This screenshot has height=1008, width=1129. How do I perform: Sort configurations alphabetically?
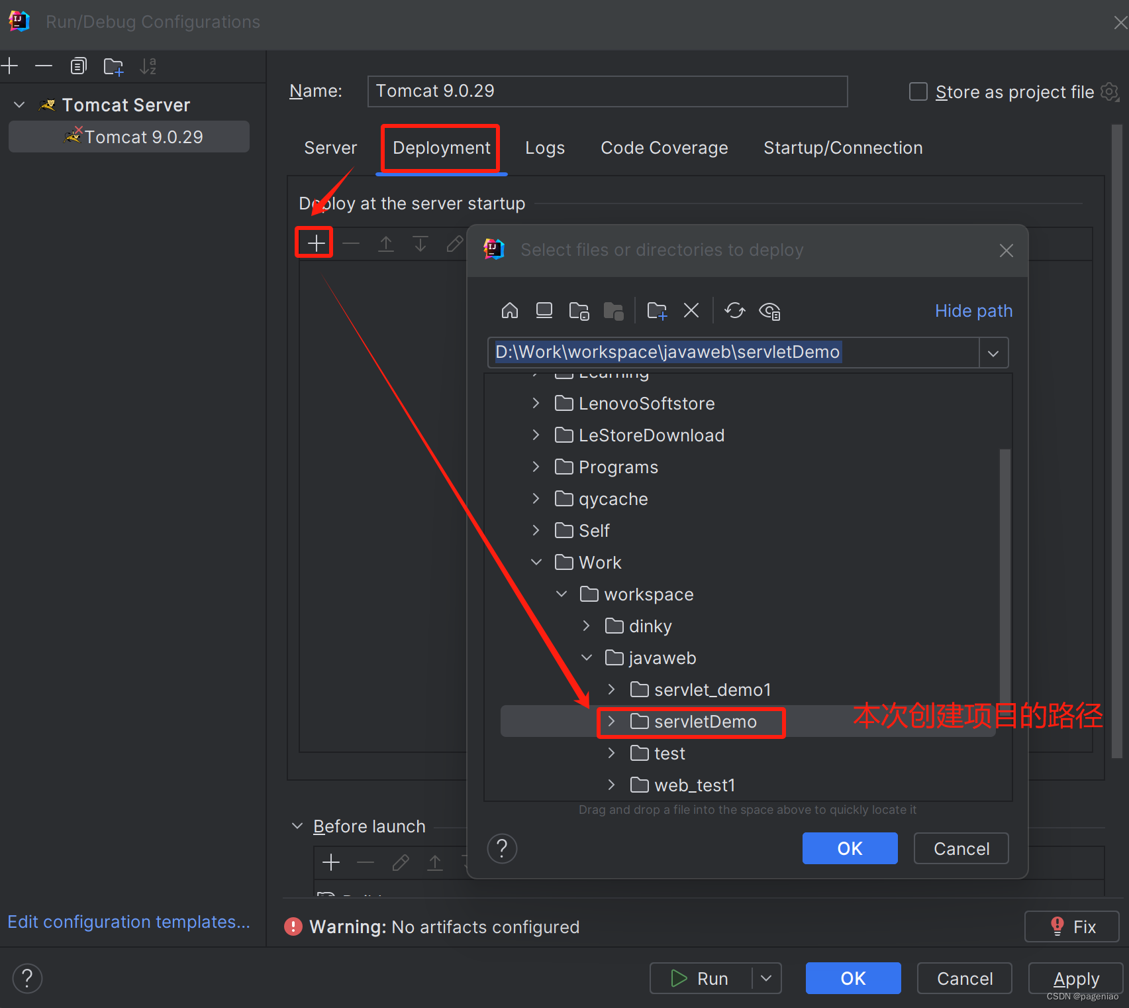148,66
